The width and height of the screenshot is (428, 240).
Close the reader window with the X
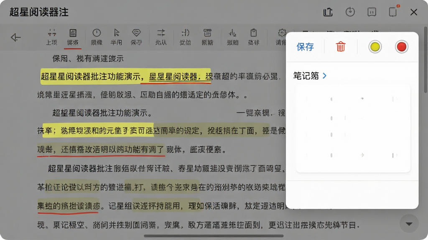[414, 12]
